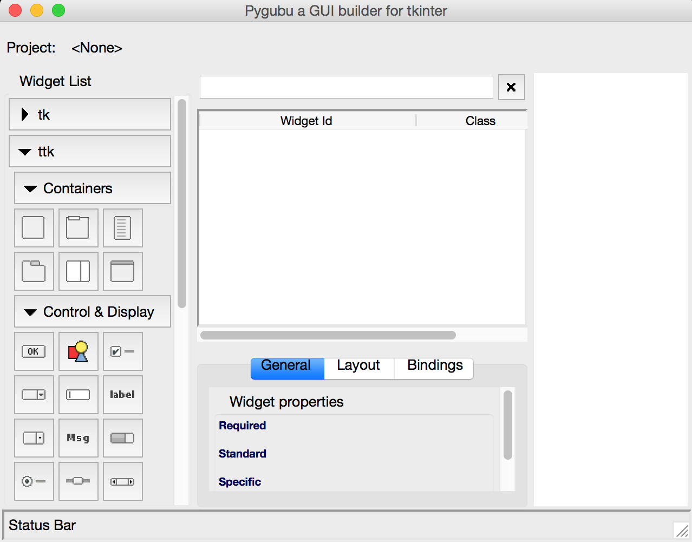
Task: Select the title-bar window pane container icon
Action: [122, 271]
